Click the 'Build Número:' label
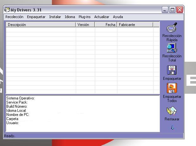 [x=17, y=106]
